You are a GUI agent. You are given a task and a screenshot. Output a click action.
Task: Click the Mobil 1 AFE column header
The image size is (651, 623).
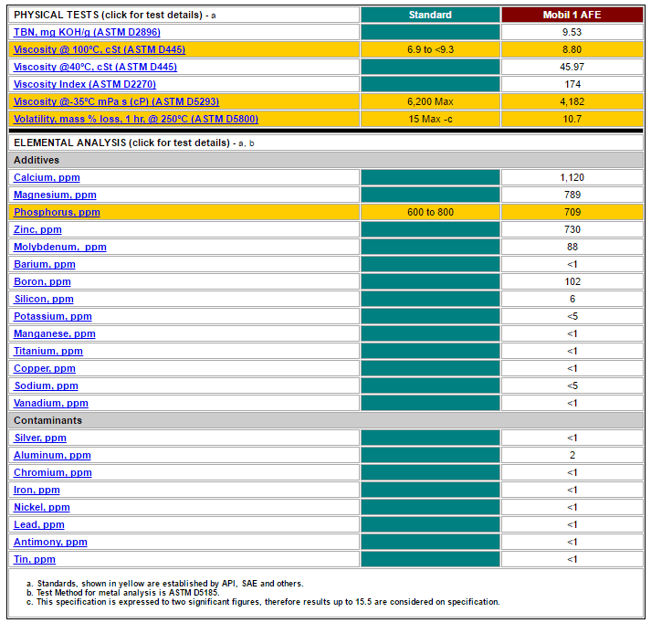point(572,15)
